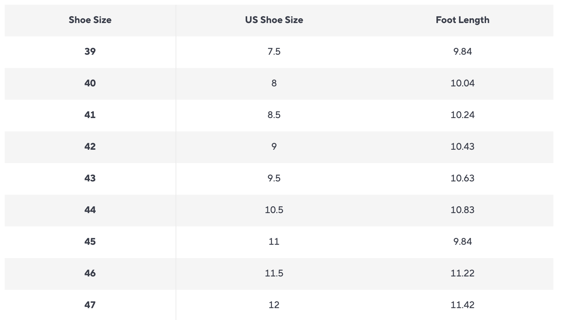562x320 pixels.
Task: Select foot length 9.84 in size 45 row
Action: click(x=462, y=242)
